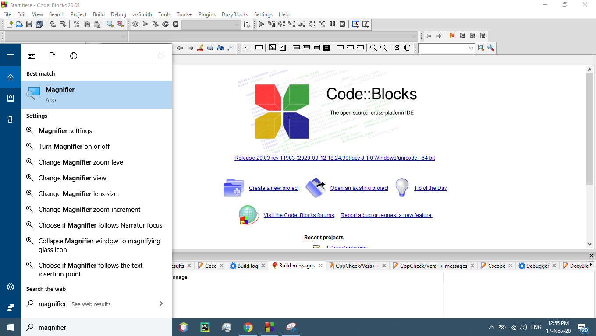Switch to the CppCheck/Vera++ messages tab

433,266
